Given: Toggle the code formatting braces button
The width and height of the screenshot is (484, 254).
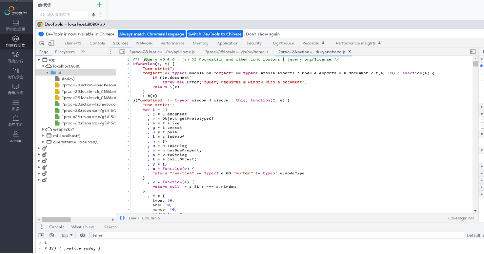Looking at the screenshot, I should (122, 218).
